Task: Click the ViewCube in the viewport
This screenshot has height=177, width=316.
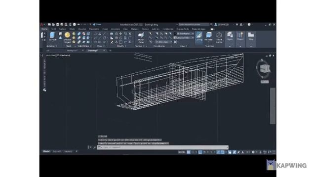Action: click(264, 69)
